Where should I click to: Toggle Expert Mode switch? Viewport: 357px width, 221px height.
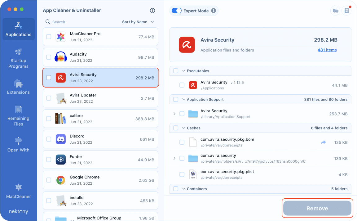(176, 11)
